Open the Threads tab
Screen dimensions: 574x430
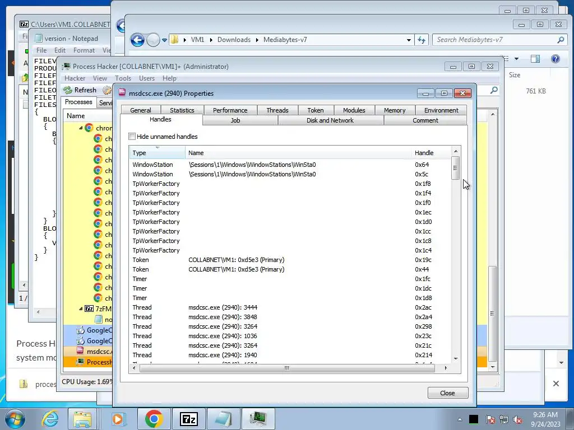(x=277, y=110)
